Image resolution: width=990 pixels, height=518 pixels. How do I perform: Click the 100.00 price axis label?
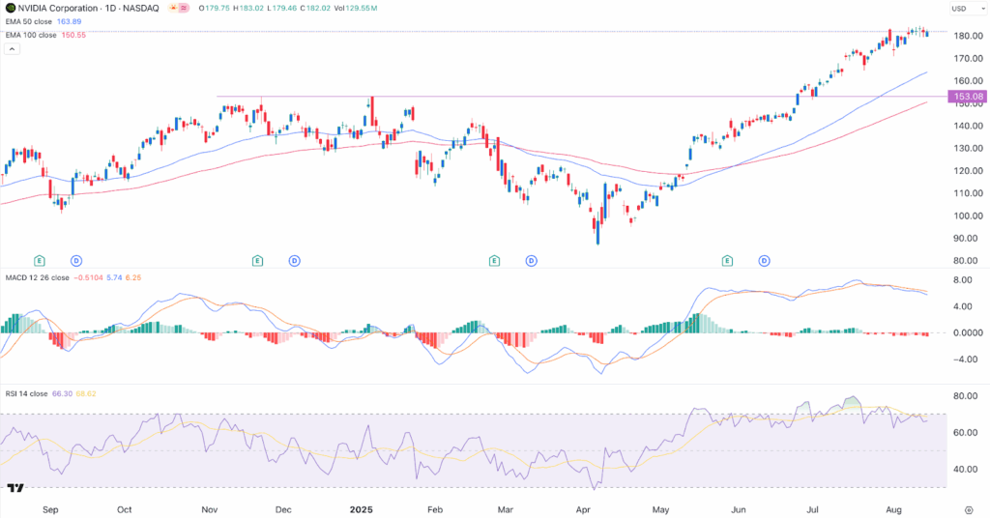tap(969, 216)
